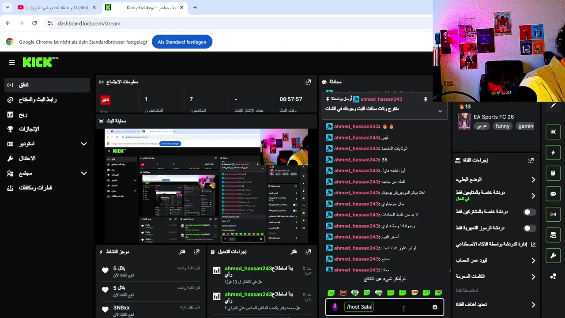Toggle moderation log document widget icon

pos(553,173)
